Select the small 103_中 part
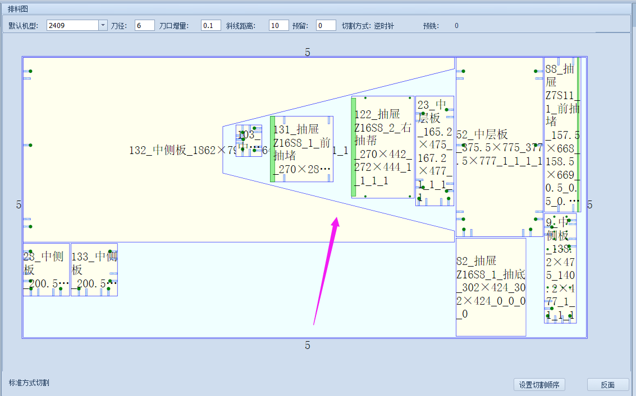This screenshot has width=636, height=396. click(x=249, y=141)
